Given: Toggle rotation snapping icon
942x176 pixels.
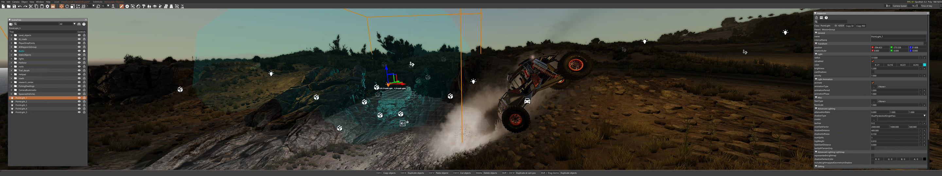Looking at the screenshot, I should 98,6.
